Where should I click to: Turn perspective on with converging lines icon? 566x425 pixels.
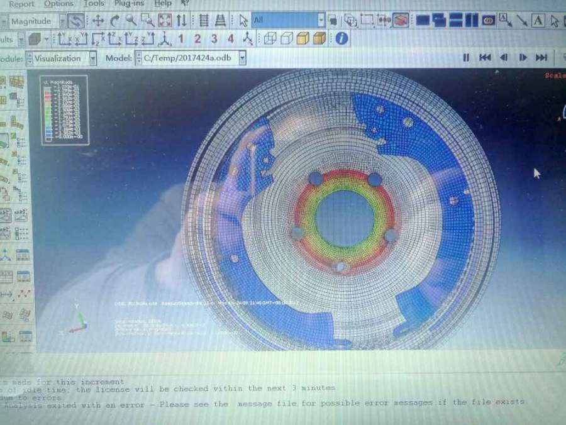pyautogui.click(x=220, y=21)
